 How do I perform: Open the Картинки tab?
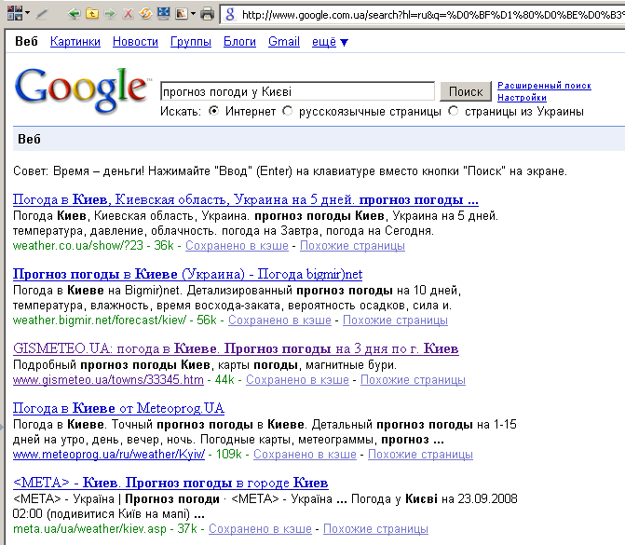pyautogui.click(x=75, y=42)
